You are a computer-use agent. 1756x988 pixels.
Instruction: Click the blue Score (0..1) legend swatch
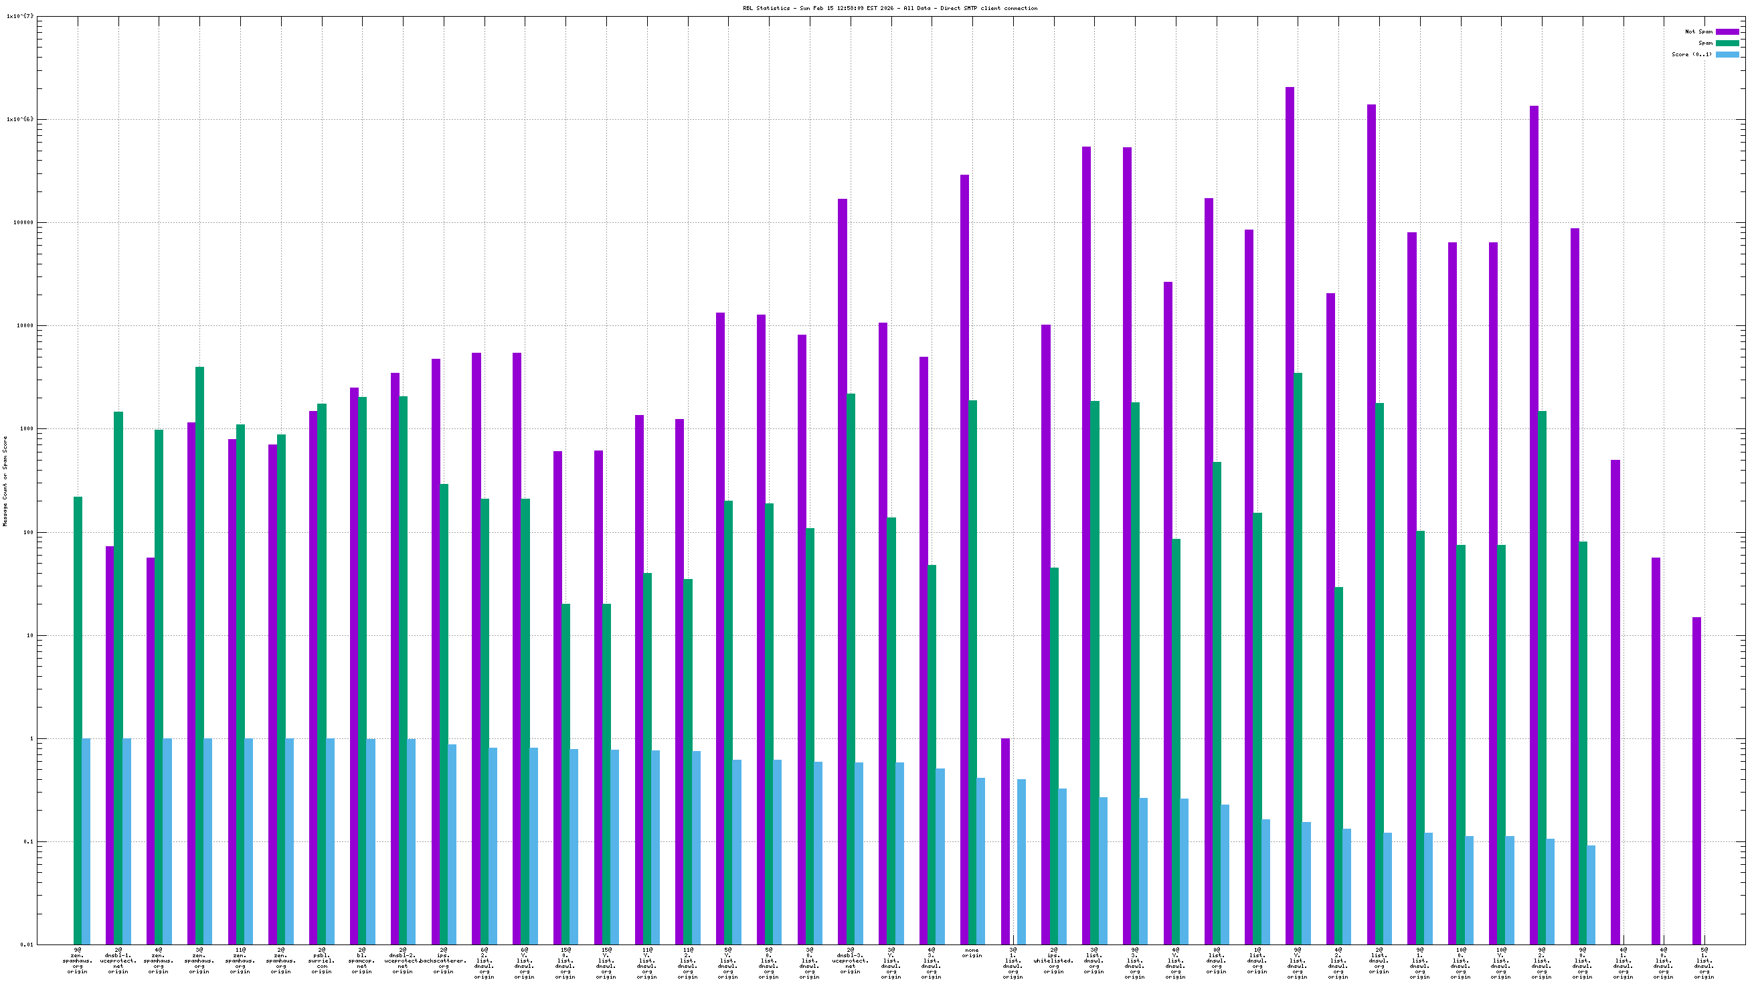click(x=1727, y=54)
